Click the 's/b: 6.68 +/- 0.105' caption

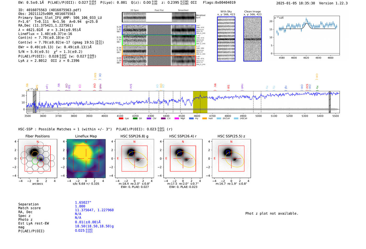[86, 184]
